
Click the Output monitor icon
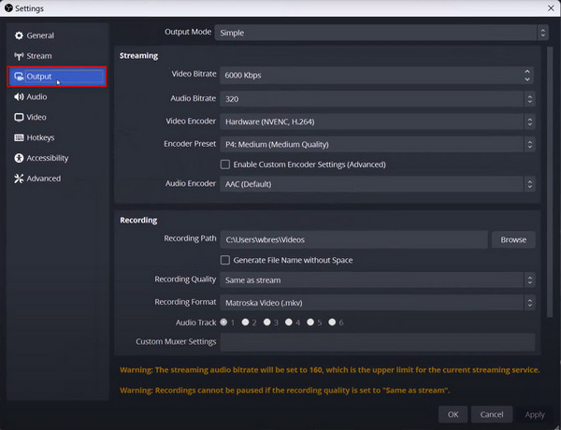click(x=19, y=77)
